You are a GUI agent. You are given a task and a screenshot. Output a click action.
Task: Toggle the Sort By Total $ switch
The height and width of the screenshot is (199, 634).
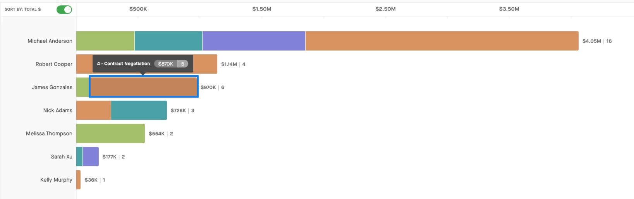[x=64, y=10]
